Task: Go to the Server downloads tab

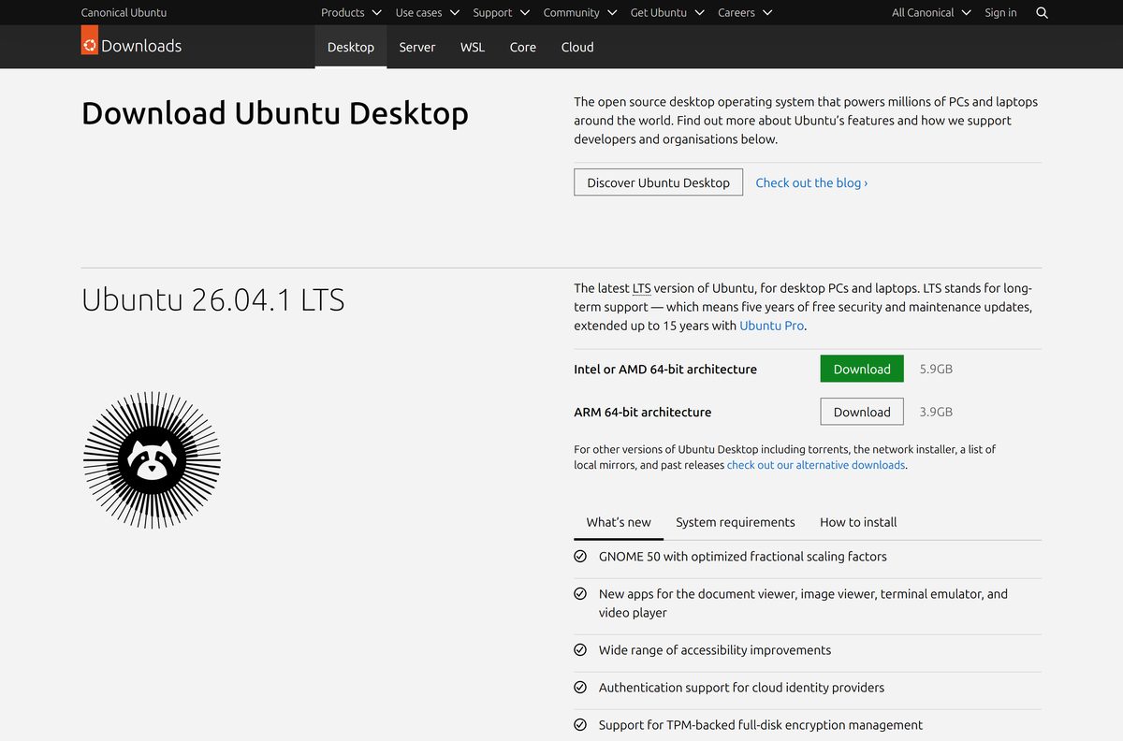Action: point(417,47)
